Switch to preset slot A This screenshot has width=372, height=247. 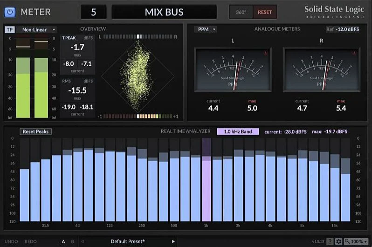click(x=63, y=241)
